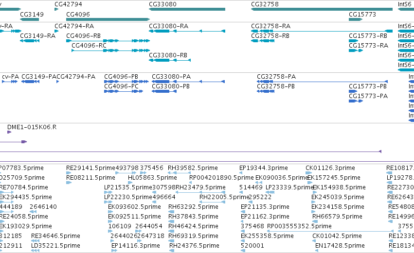Select EST RP003555352.5prime label
The height and width of the screenshot is (253, 414).
(299, 226)
